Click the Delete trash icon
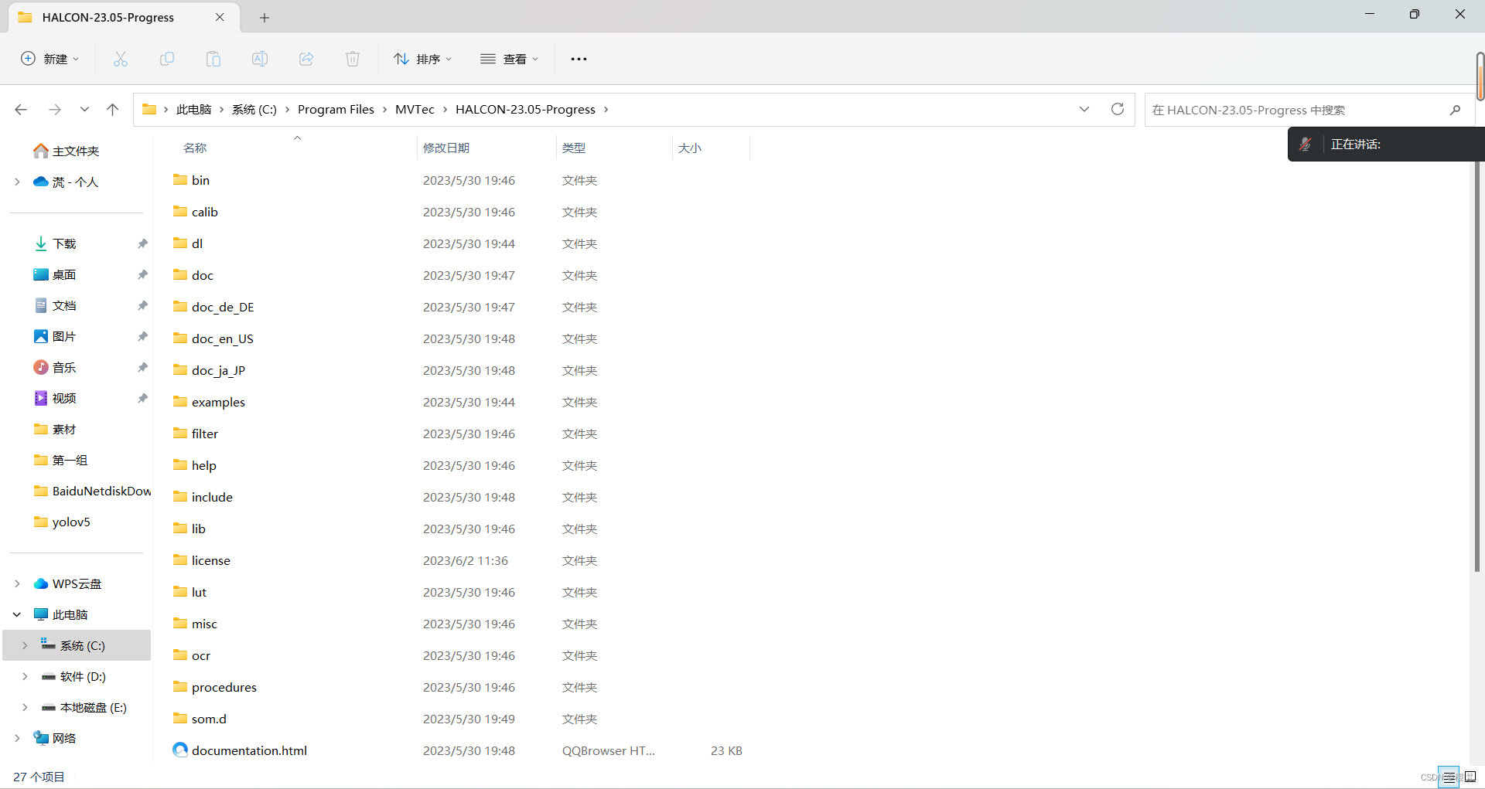The width and height of the screenshot is (1485, 789). pos(353,59)
